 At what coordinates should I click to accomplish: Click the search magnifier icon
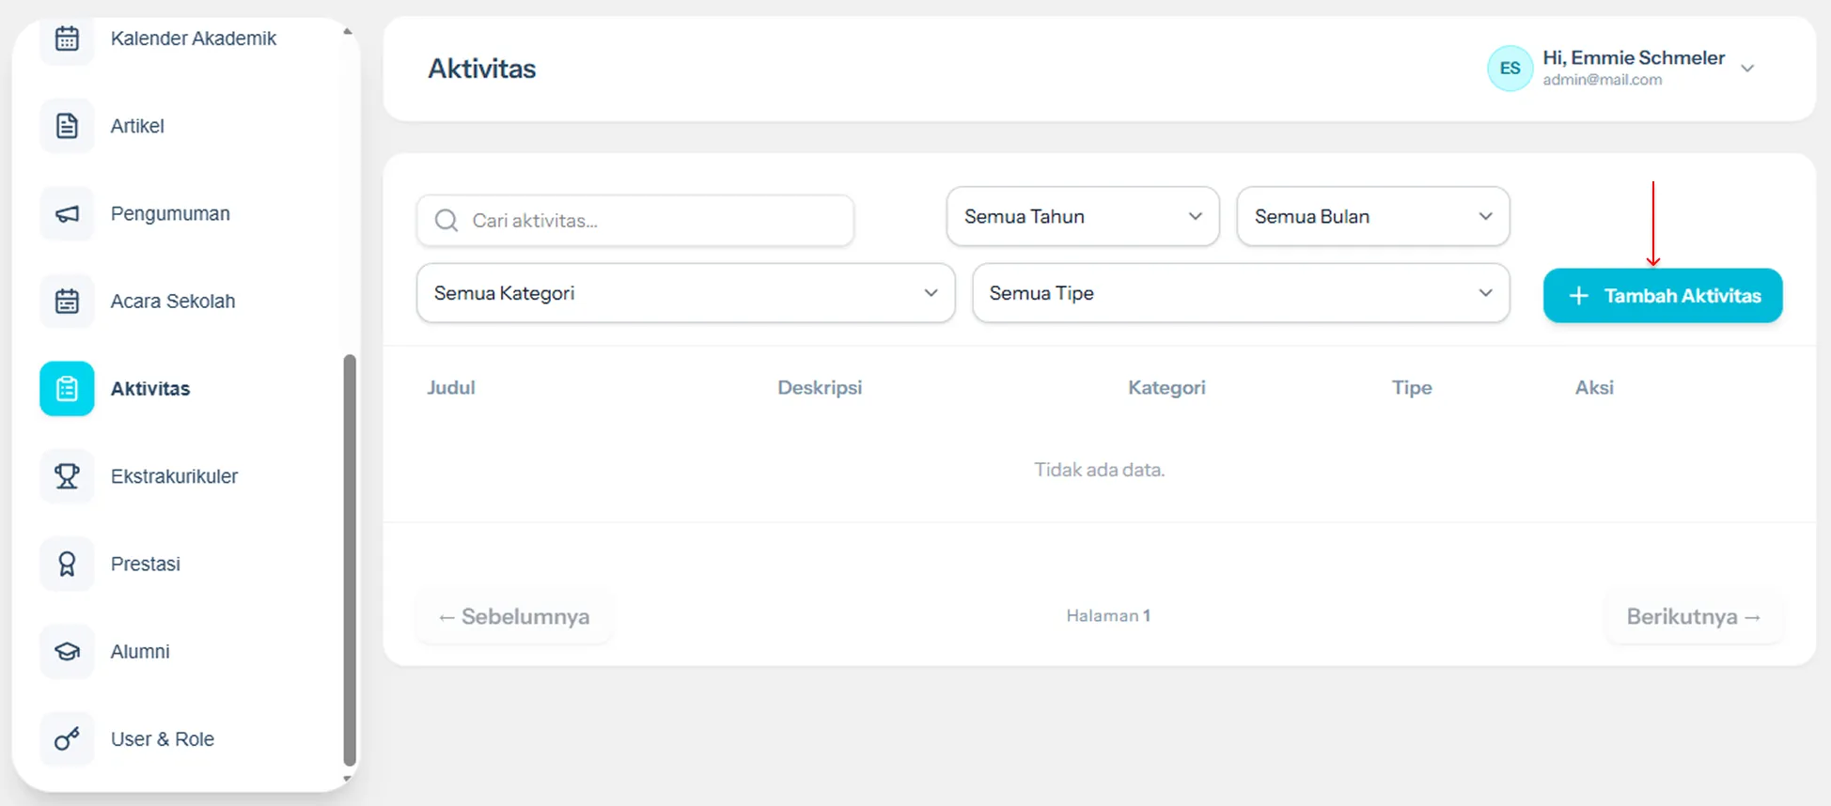446,221
